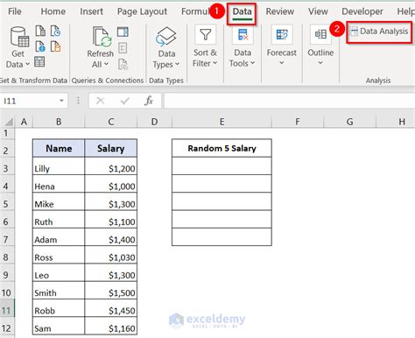Viewport: 415px width, 338px height.
Task: Click the Sort & Filter funnel icon
Action: click(x=205, y=35)
